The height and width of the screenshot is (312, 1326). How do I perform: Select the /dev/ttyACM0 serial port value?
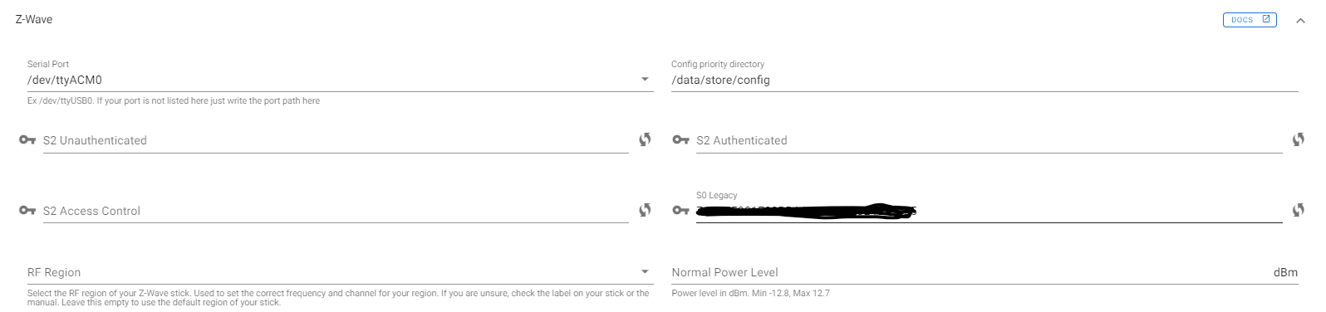click(x=65, y=80)
